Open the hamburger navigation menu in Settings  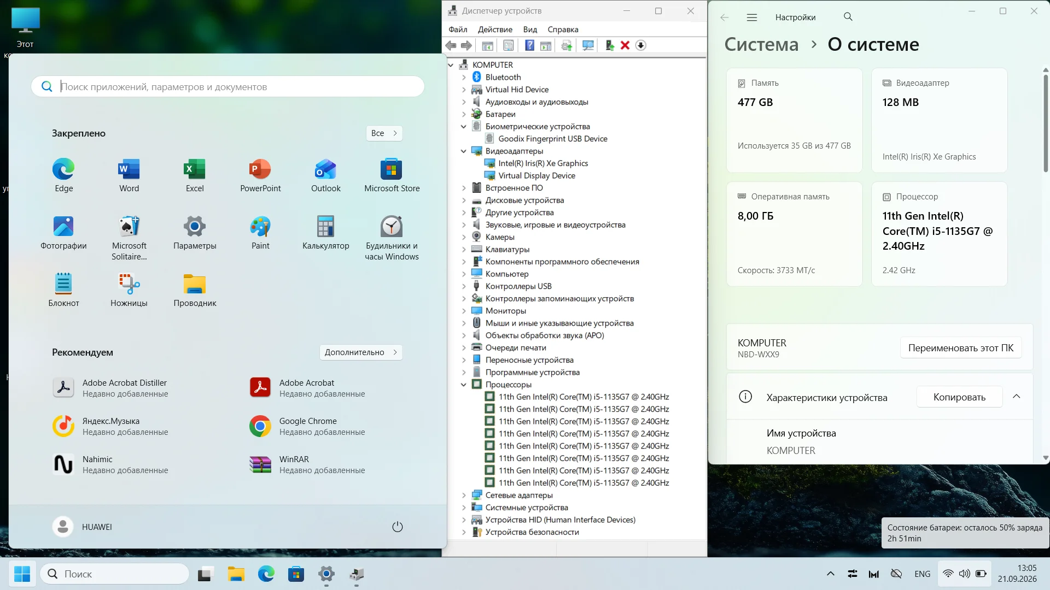click(752, 17)
